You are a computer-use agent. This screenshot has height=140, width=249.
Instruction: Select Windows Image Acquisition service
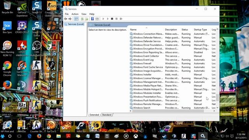click(173, 71)
